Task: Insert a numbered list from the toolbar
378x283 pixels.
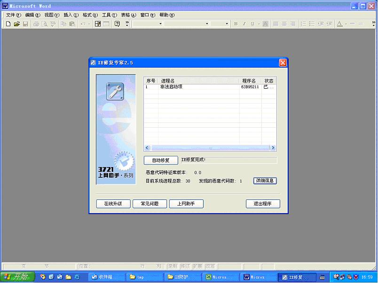Action: pos(304,24)
